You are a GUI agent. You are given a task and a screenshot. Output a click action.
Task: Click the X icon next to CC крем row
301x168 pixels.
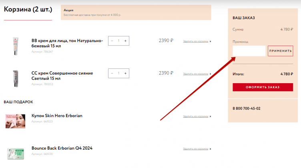click(211, 74)
